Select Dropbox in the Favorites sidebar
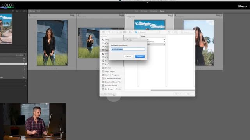This screenshot has height=140, width=250. point(105,40)
